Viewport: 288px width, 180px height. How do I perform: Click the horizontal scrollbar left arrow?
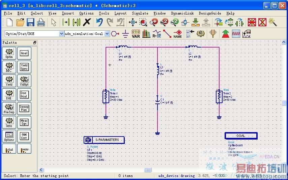click(x=41, y=170)
